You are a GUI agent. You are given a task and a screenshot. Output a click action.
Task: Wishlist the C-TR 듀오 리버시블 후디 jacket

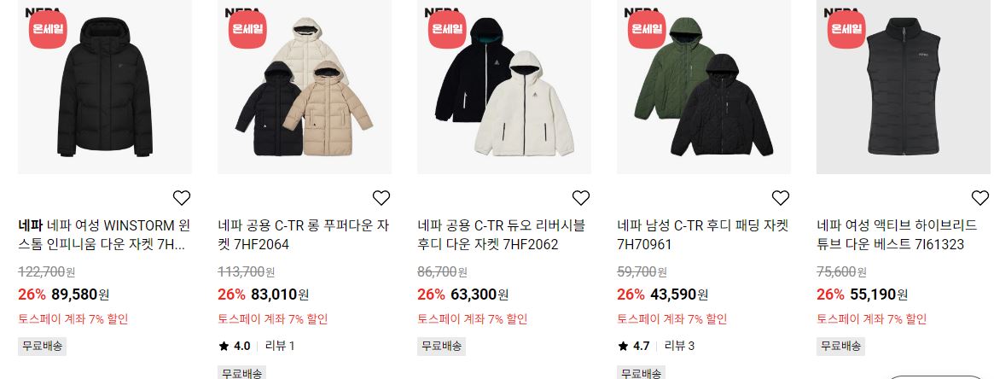point(581,198)
